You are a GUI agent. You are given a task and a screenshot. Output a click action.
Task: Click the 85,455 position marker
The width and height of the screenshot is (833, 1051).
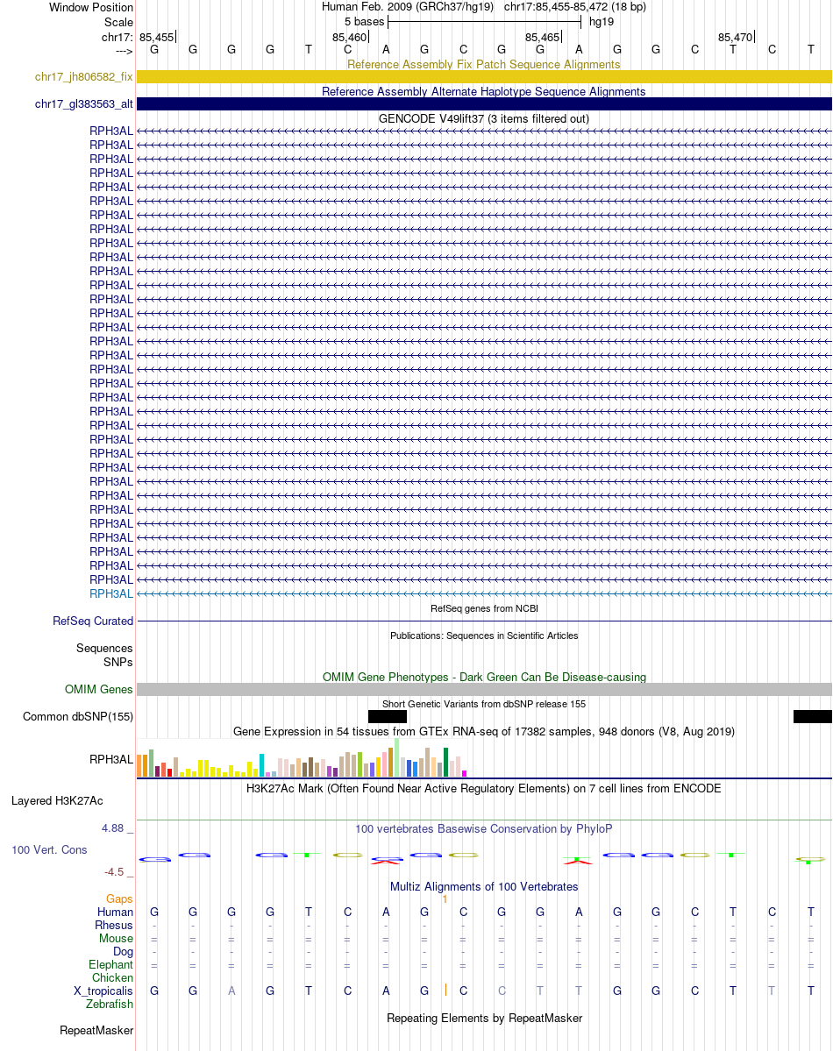click(x=157, y=38)
